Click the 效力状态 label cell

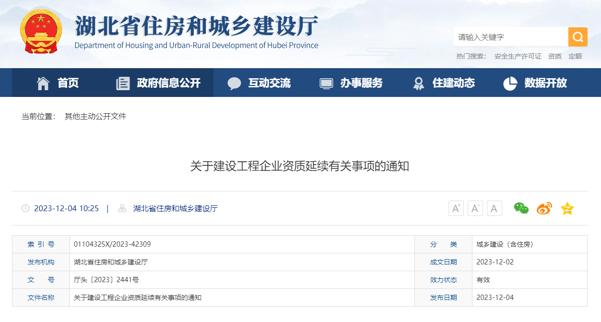tap(444, 280)
